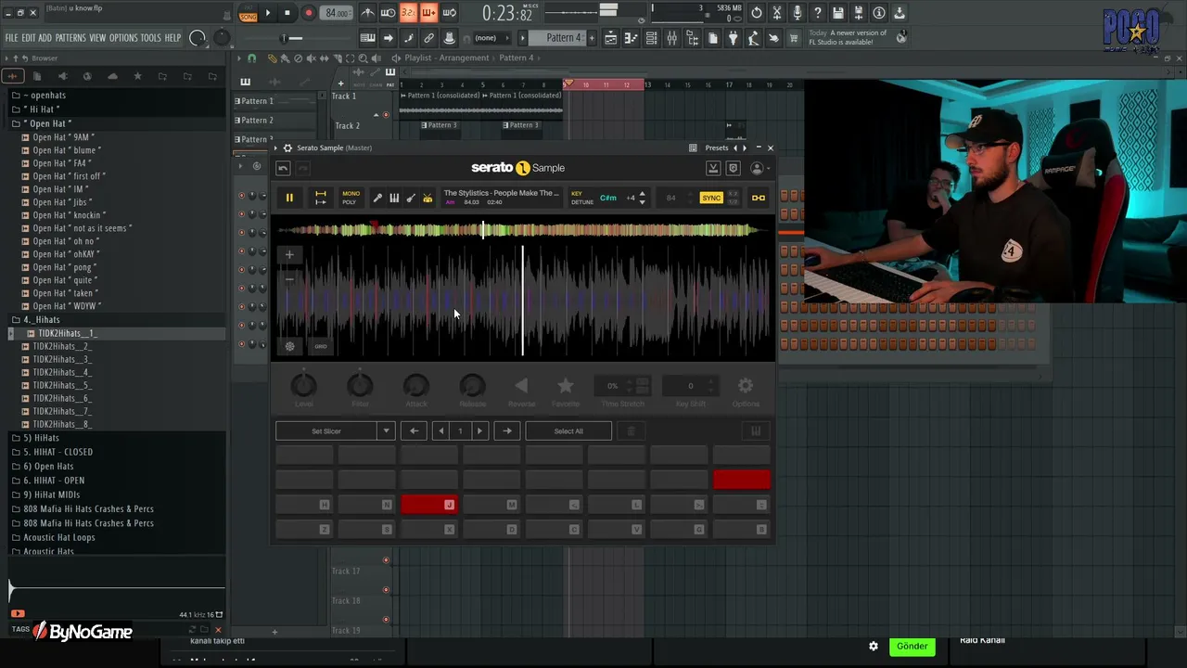1187x668 pixels.
Task: Click the green Gönder button
Action: pyautogui.click(x=912, y=646)
